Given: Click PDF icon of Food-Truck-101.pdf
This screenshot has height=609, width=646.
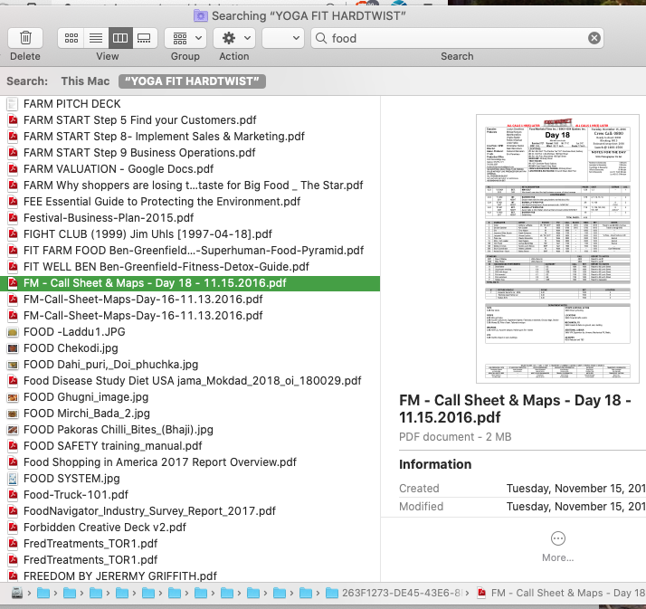Looking at the screenshot, I should point(13,495).
